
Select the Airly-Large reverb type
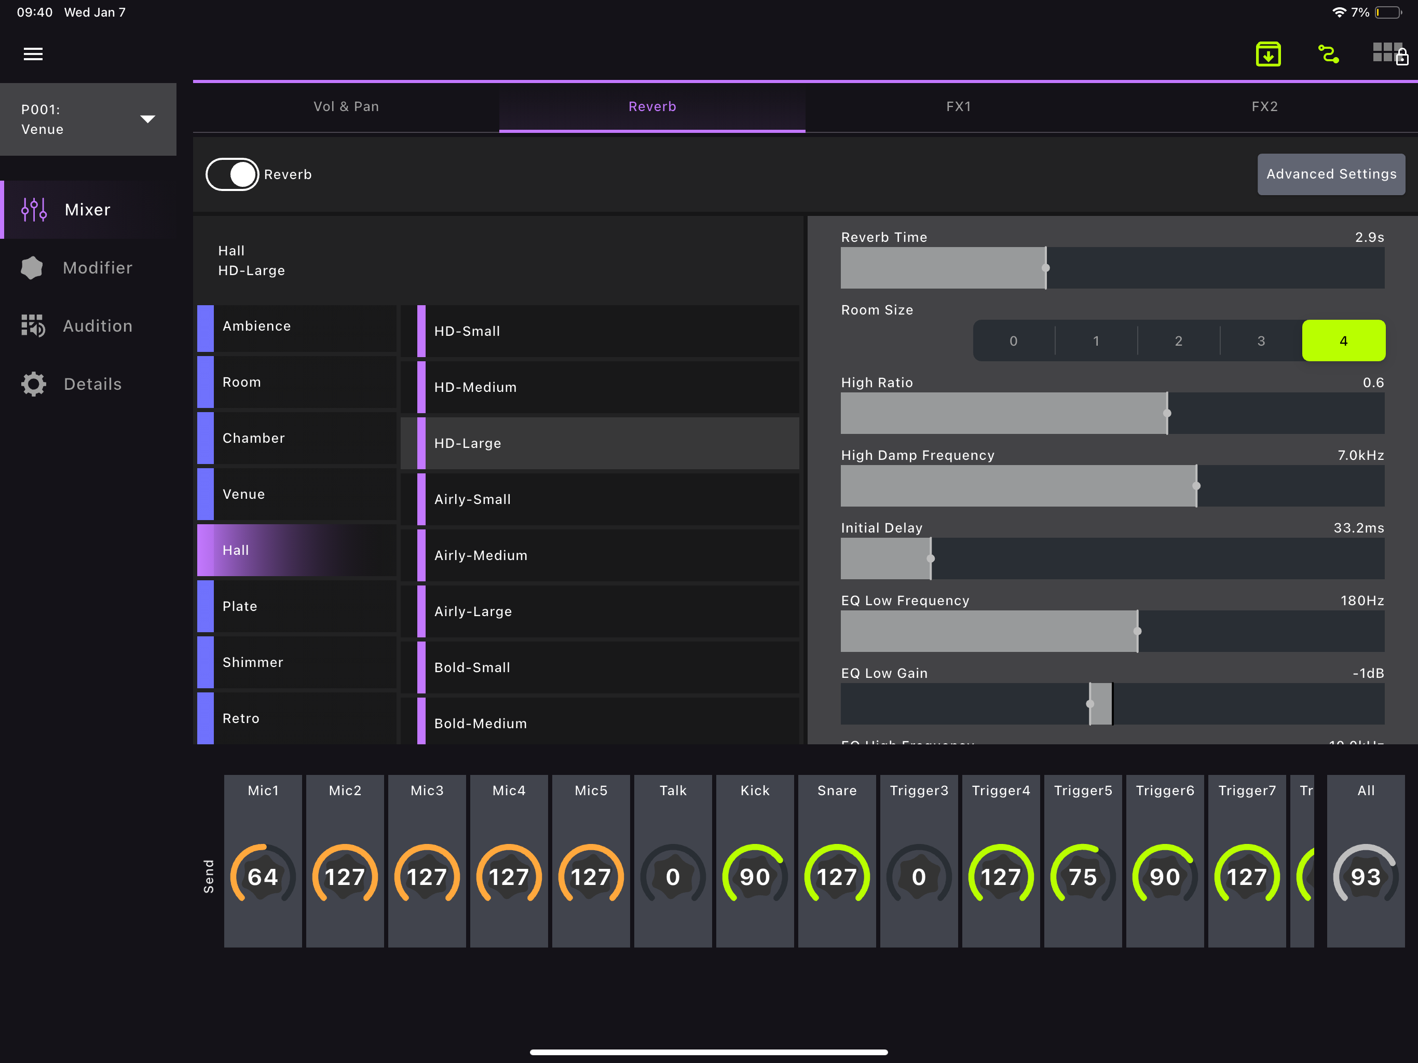(600, 611)
